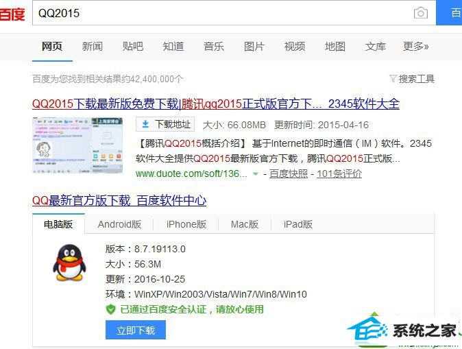Click the 版本：8.7.19113.0 text
462x349 pixels.
[145, 249]
